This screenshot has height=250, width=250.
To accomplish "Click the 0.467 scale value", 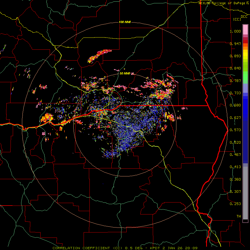I will (235, 155).
